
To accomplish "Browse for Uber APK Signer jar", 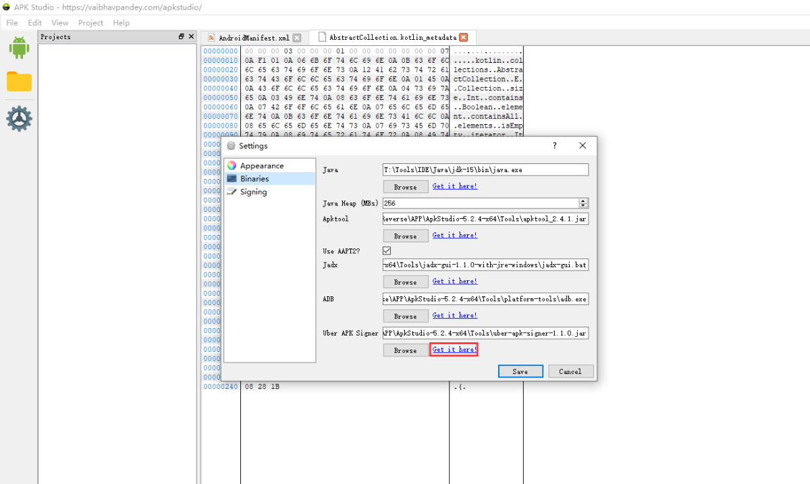I will click(x=406, y=350).
